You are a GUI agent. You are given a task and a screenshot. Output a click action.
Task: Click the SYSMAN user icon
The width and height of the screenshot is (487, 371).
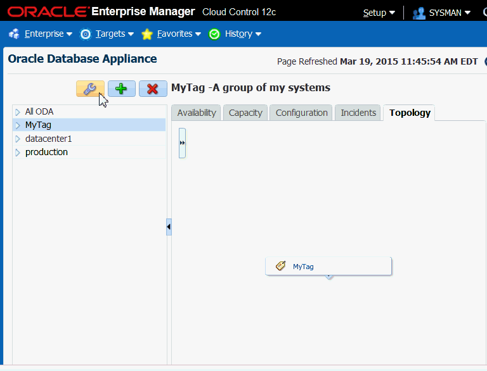pyautogui.click(x=419, y=13)
